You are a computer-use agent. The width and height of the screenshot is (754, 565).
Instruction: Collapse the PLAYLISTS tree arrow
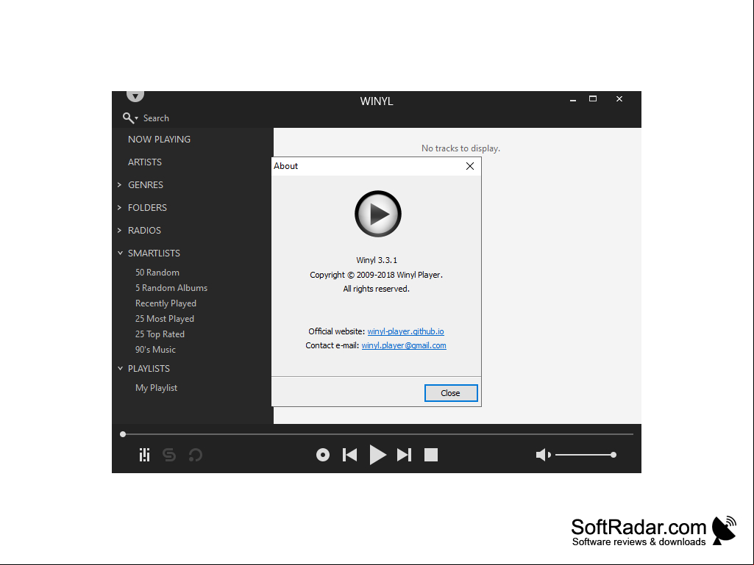120,369
